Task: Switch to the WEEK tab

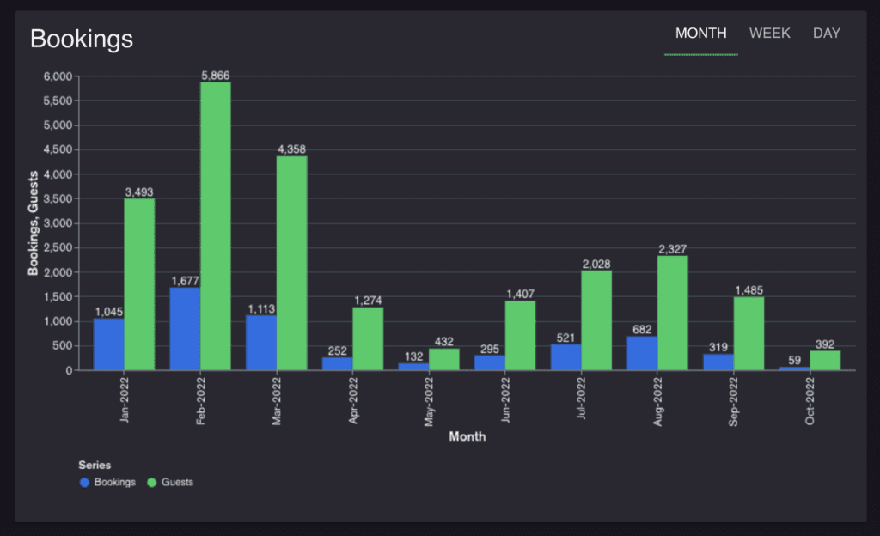Action: click(769, 33)
